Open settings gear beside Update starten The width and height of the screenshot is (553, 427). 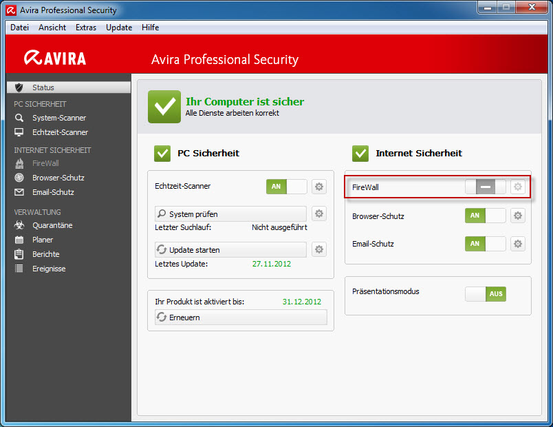point(319,249)
